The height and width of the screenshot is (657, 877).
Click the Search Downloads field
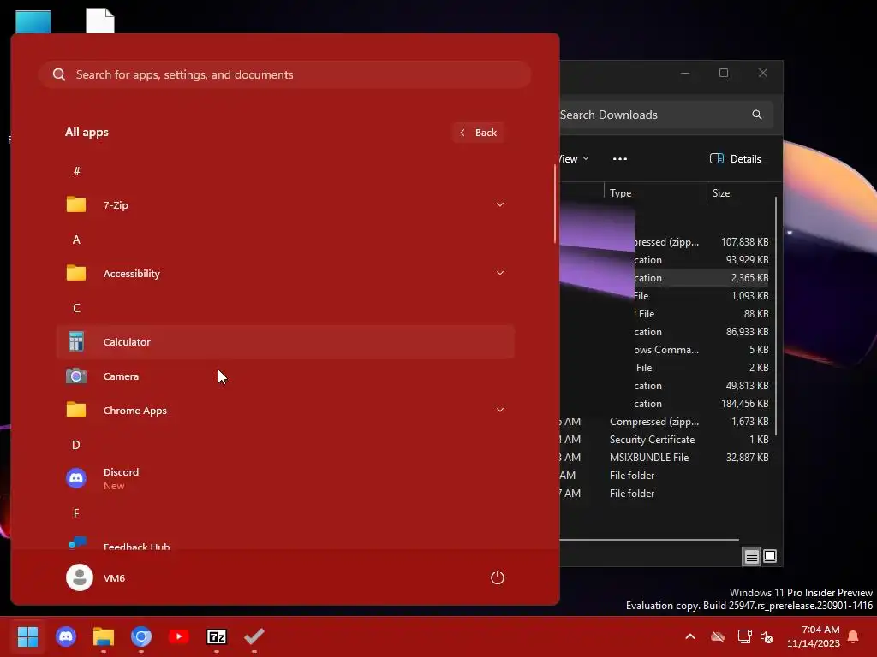tap(666, 115)
